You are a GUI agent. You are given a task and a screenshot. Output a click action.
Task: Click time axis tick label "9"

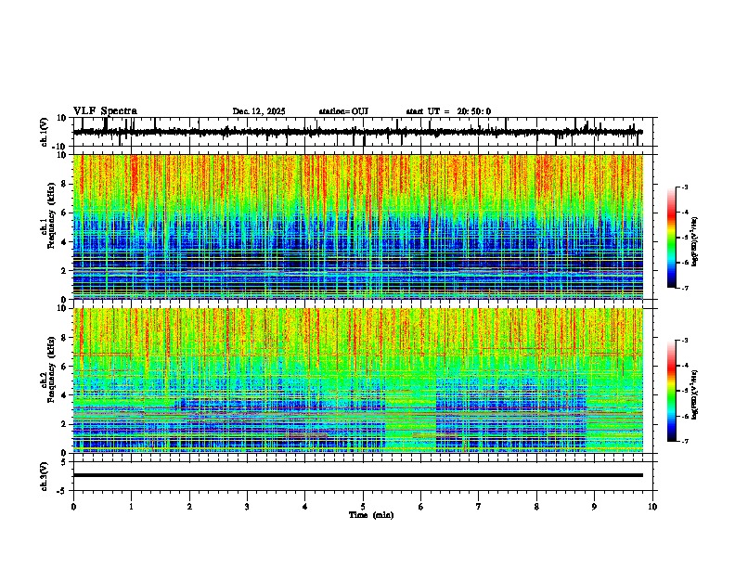pos(594,507)
